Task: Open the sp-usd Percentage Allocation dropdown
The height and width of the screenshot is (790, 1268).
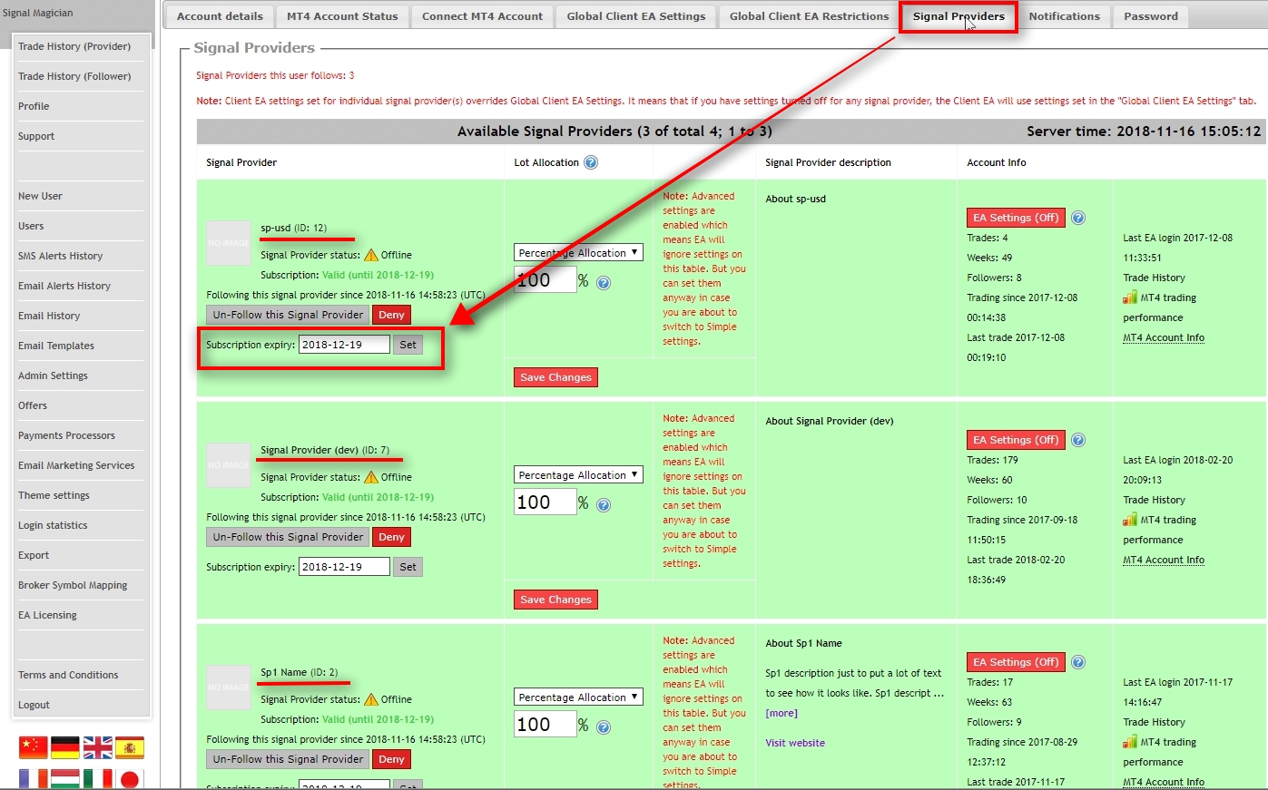Action: coord(577,252)
